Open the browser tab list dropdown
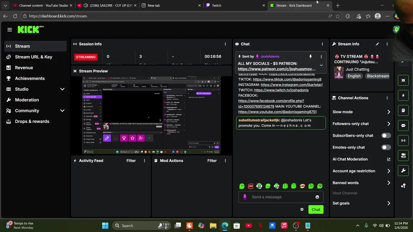 click(x=5, y=5)
